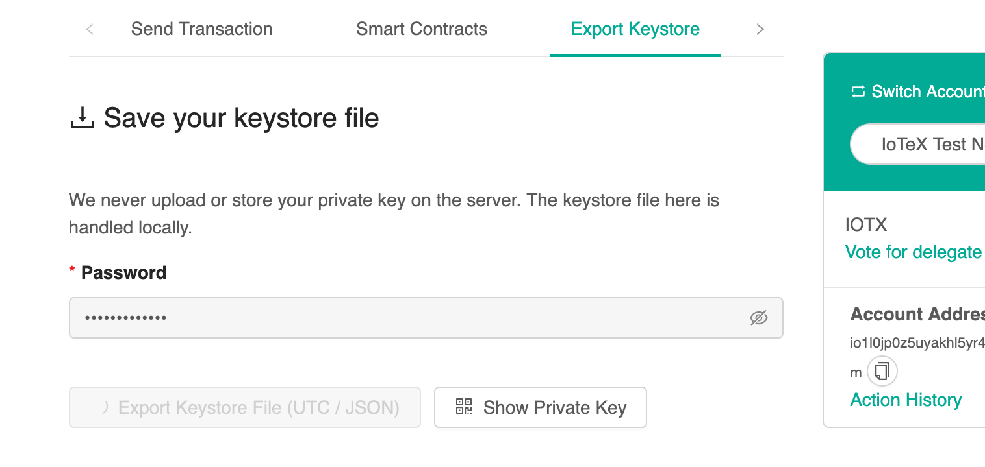Copy the account address using the copy icon
Viewport: 985px width, 467px height.
point(882,372)
